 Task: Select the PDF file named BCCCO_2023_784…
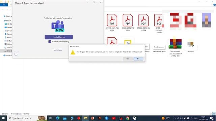[x=112, y=23]
